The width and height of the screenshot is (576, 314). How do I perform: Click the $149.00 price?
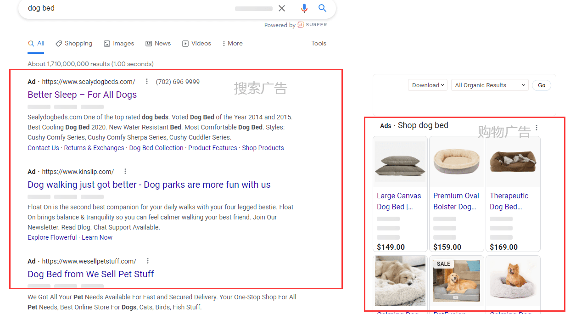tap(391, 247)
